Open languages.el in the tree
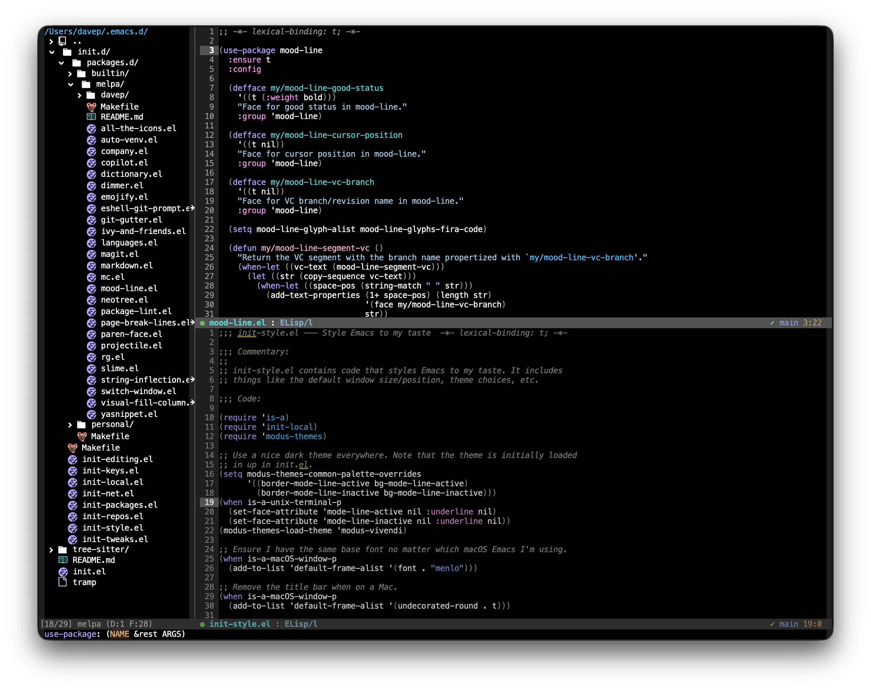 (129, 243)
